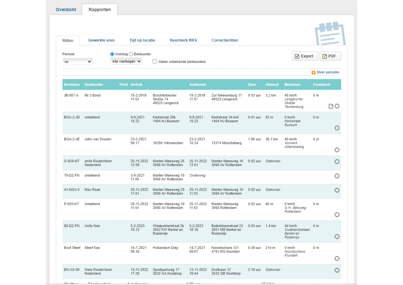Click the locate icon for Boot Steef row
The width and height of the screenshot is (403, 285).
click(337, 259)
